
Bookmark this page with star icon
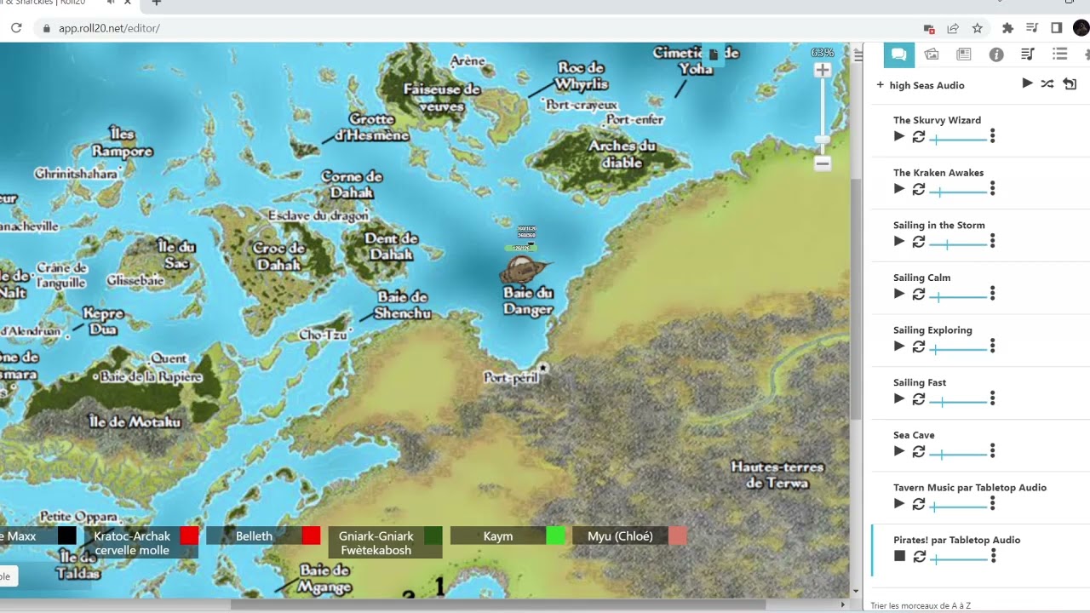[x=978, y=28]
